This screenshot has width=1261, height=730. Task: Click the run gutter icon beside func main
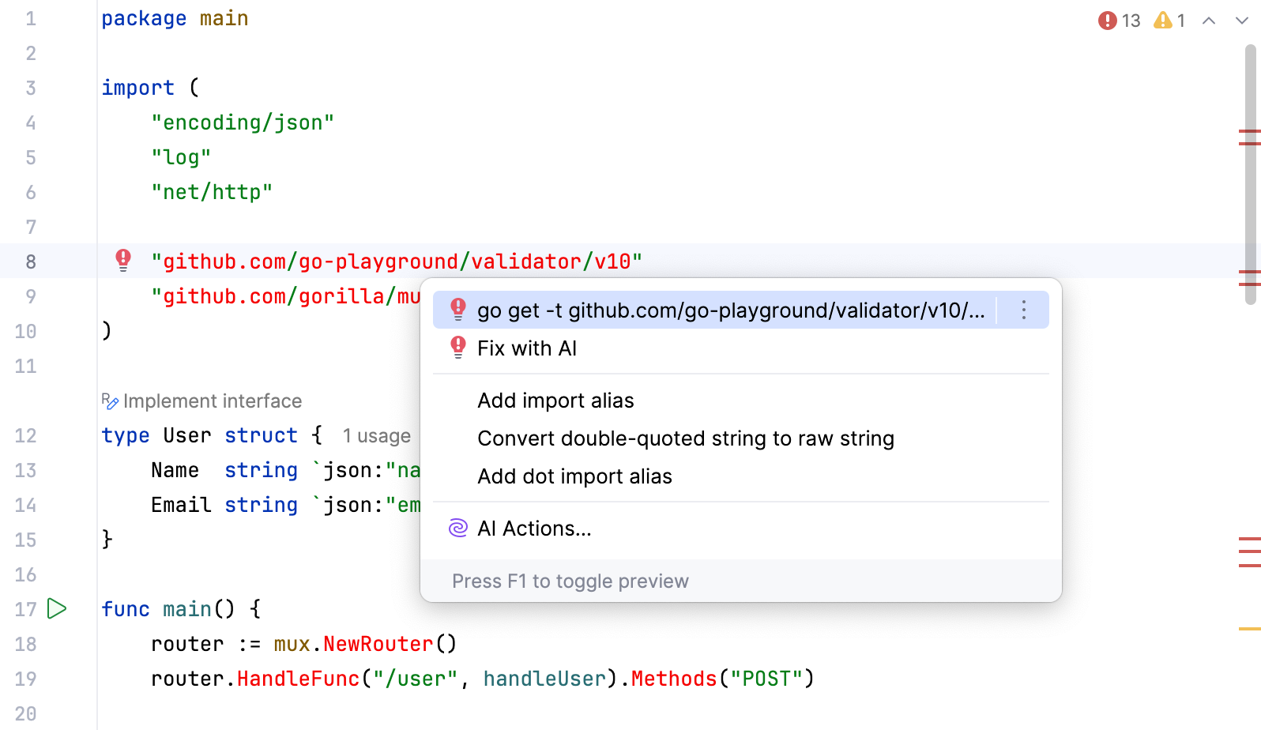click(57, 608)
